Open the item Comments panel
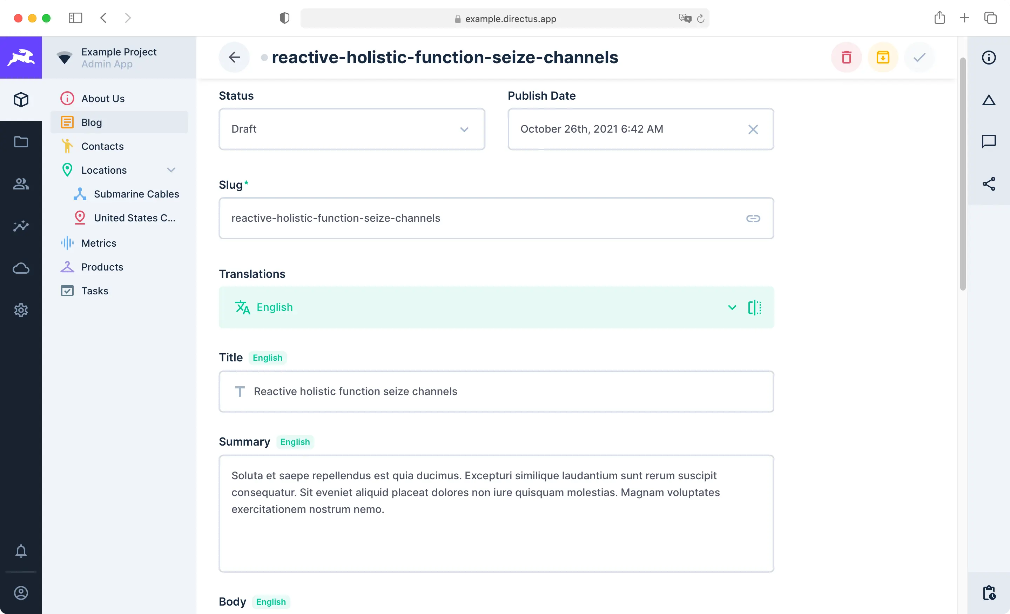Screen dimensions: 1010x614 point(989,141)
